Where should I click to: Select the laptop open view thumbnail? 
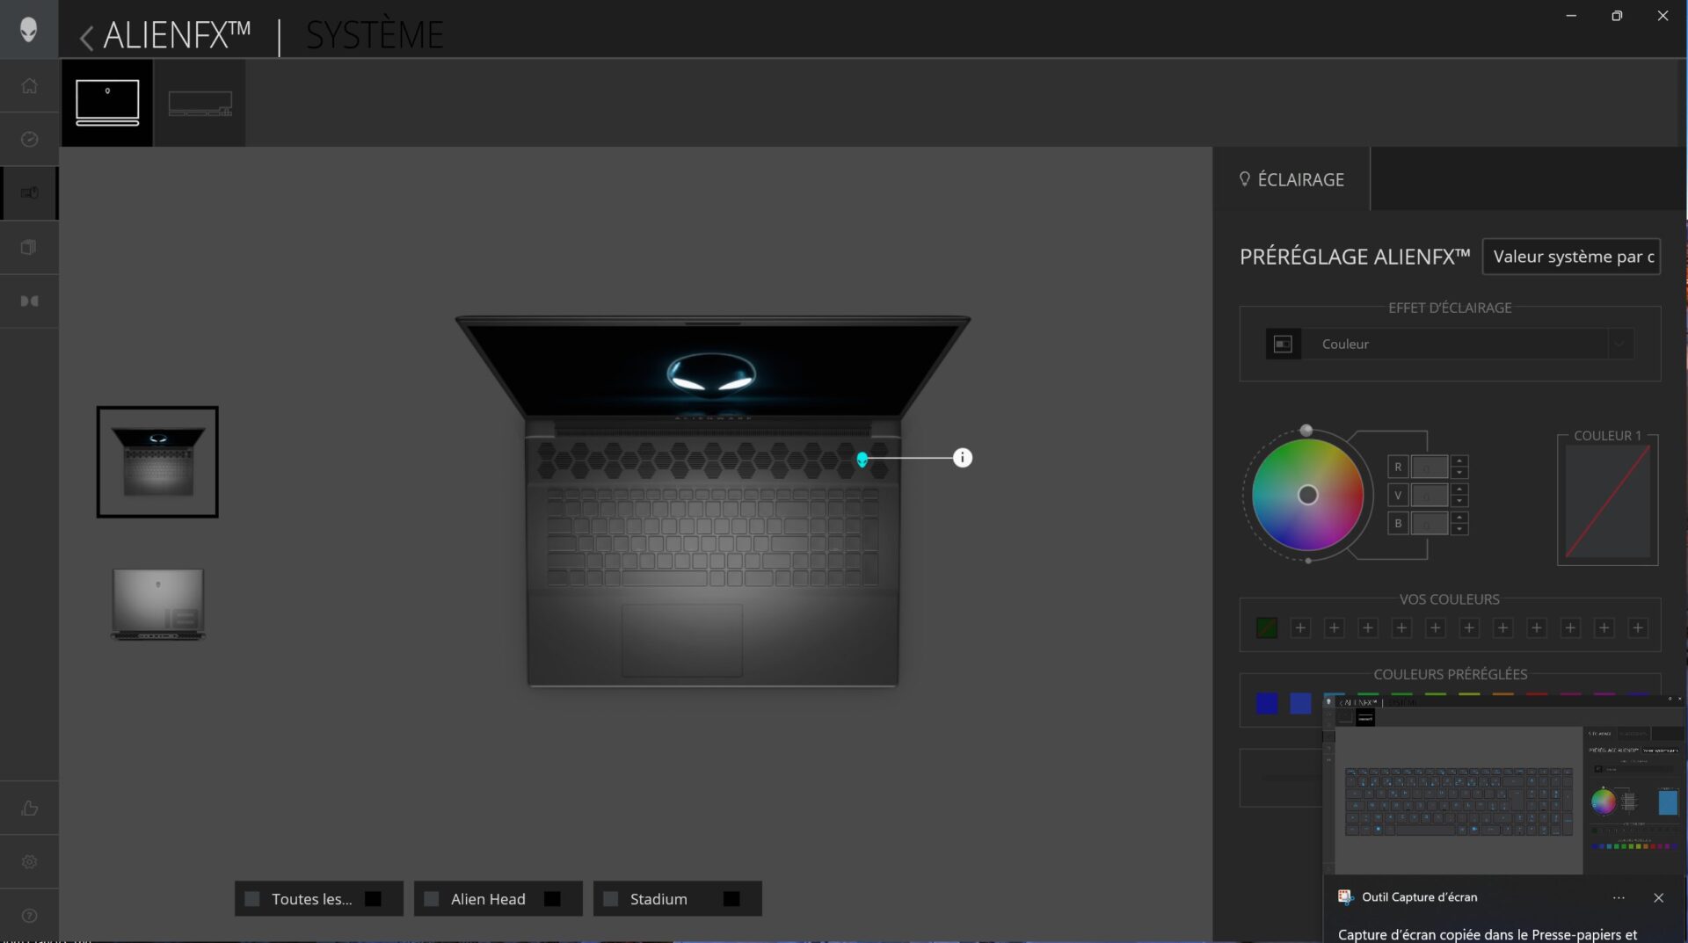157,461
